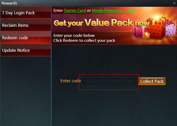177x126 pixels.
Task: Click the Rewards window title
Action: tap(9, 3)
